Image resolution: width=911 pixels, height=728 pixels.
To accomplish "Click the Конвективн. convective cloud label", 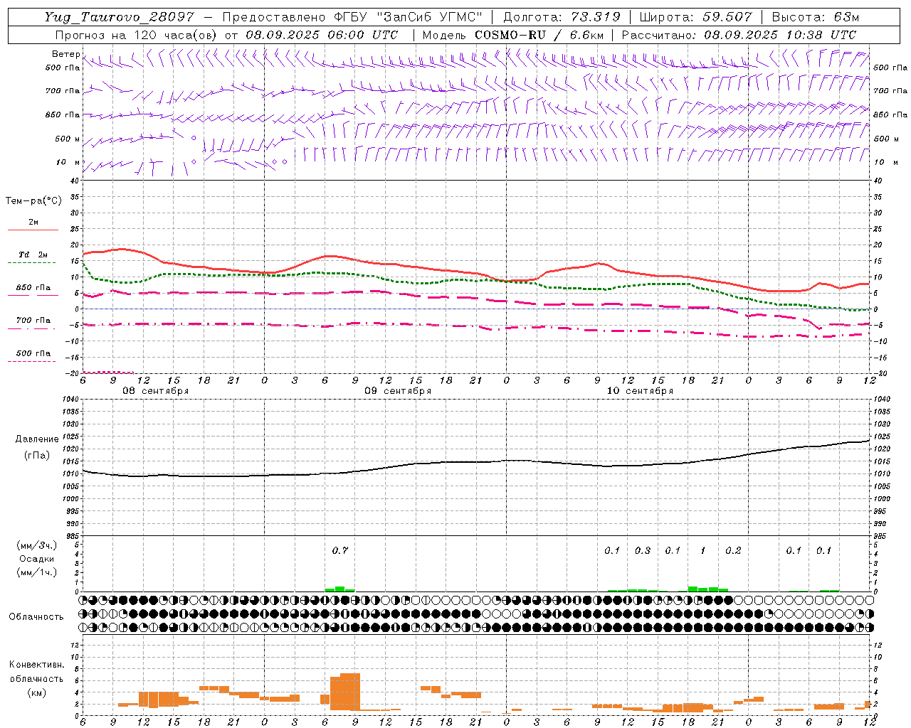I will coord(37,665).
